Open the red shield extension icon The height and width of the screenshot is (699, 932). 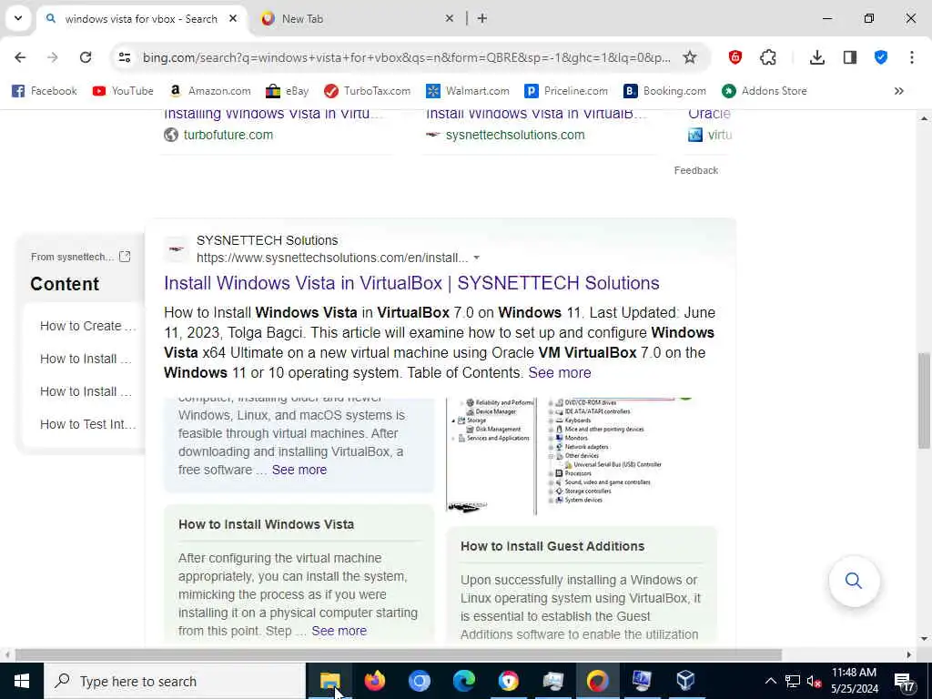(735, 57)
